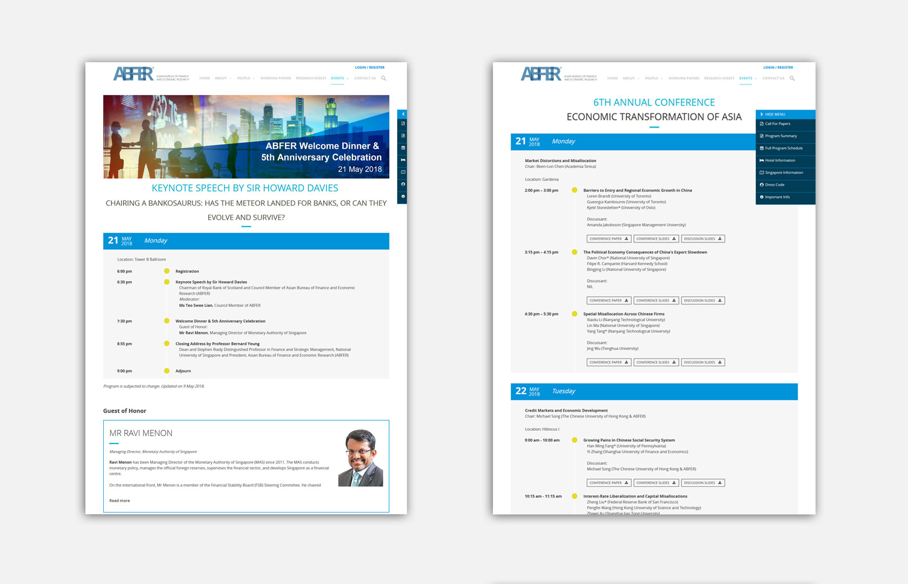The image size is (908, 584).
Task: Open Program Summary icon in left page collapsed menu
Action: coord(403,136)
